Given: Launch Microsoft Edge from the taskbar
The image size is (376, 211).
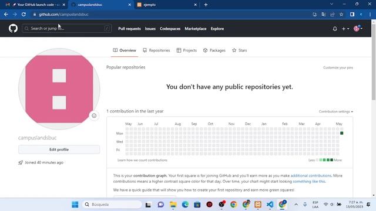Looking at the screenshot, I should point(185,205).
